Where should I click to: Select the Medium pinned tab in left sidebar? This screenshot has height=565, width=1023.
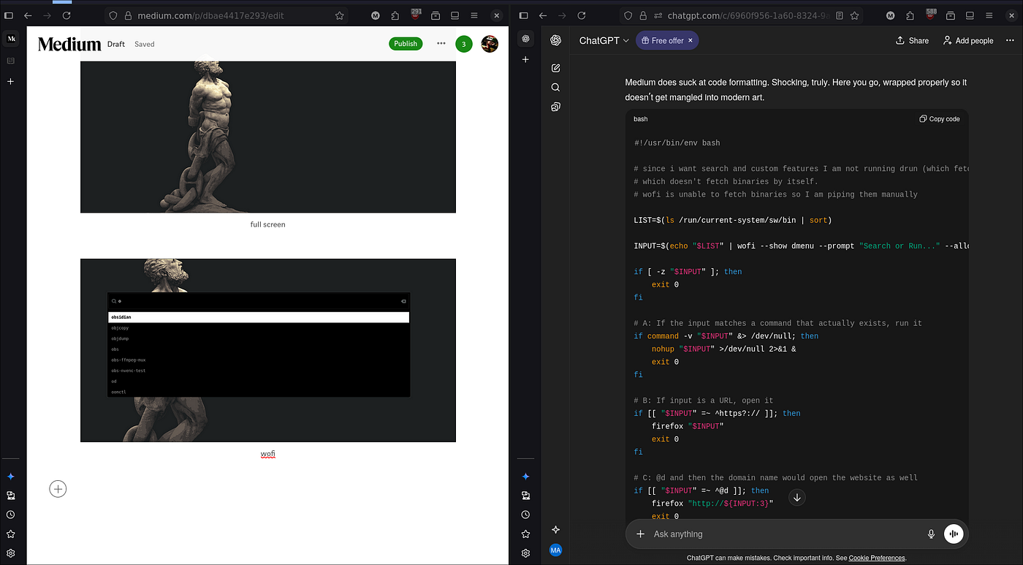(x=11, y=39)
